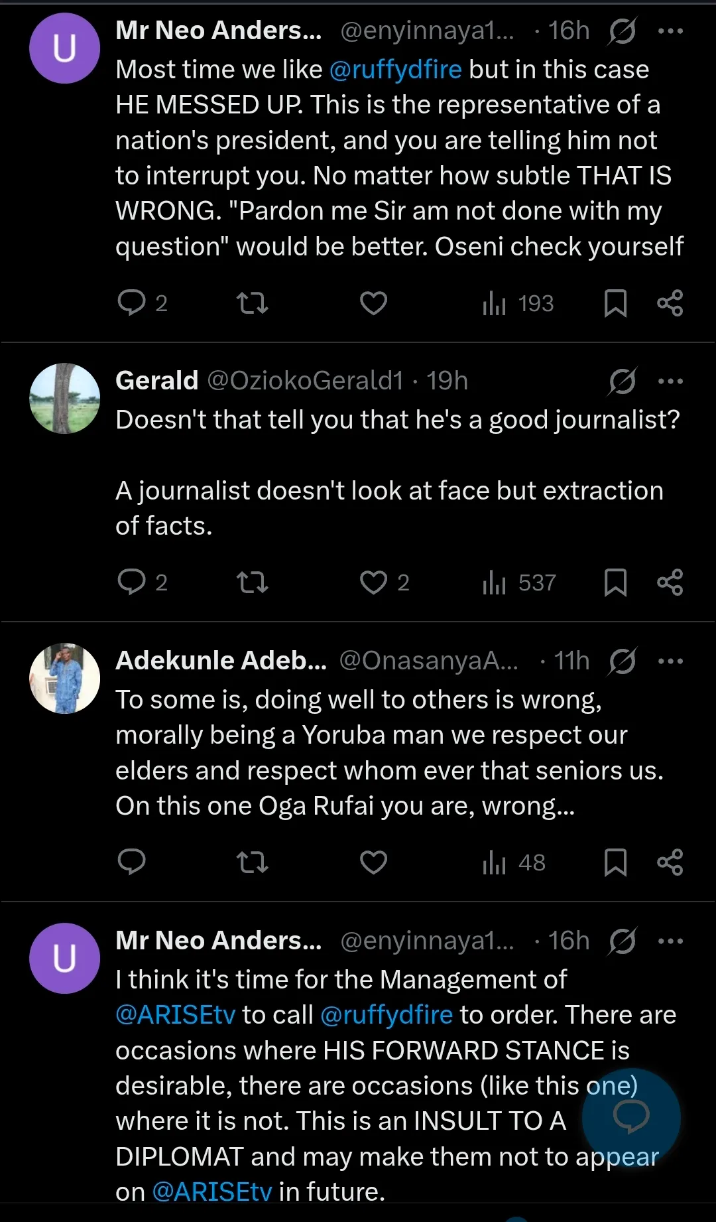
Task: Share Gerald's tweet about journalists
Action: tap(670, 582)
